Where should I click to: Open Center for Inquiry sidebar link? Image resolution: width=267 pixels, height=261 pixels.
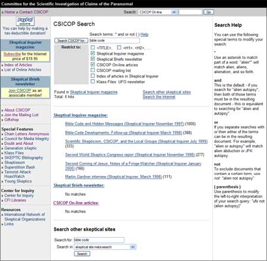pyautogui.click(x=19, y=196)
